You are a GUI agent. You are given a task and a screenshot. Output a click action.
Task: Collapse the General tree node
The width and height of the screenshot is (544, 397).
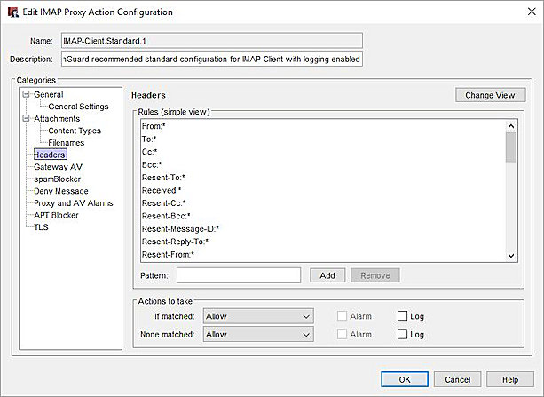[27, 94]
